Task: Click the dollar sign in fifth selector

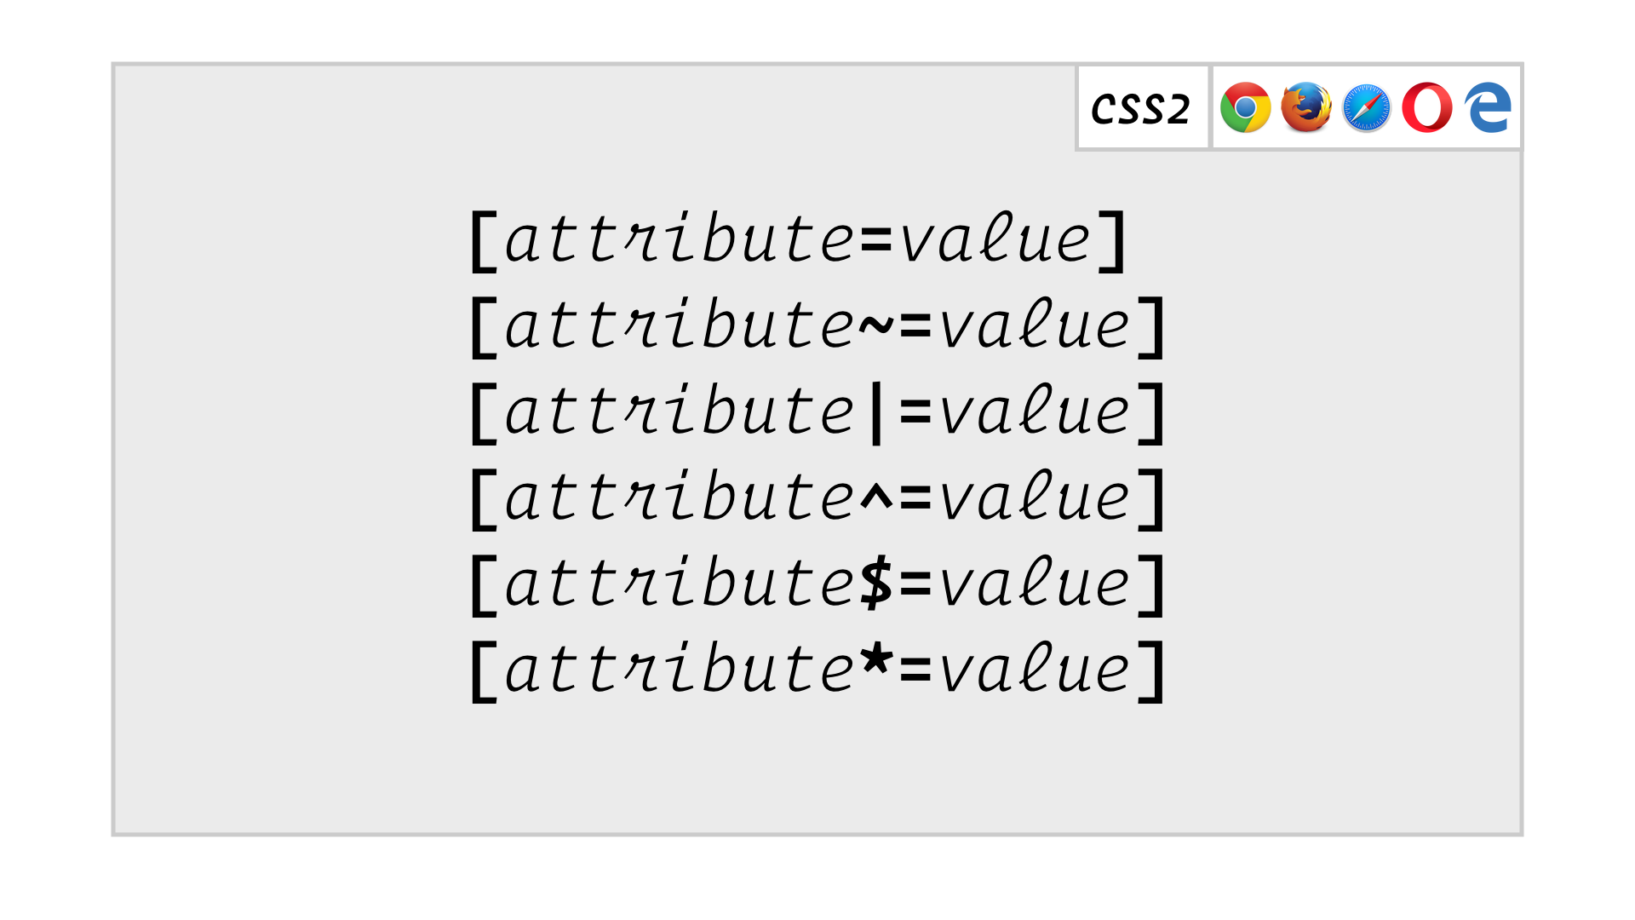Action: click(x=876, y=584)
